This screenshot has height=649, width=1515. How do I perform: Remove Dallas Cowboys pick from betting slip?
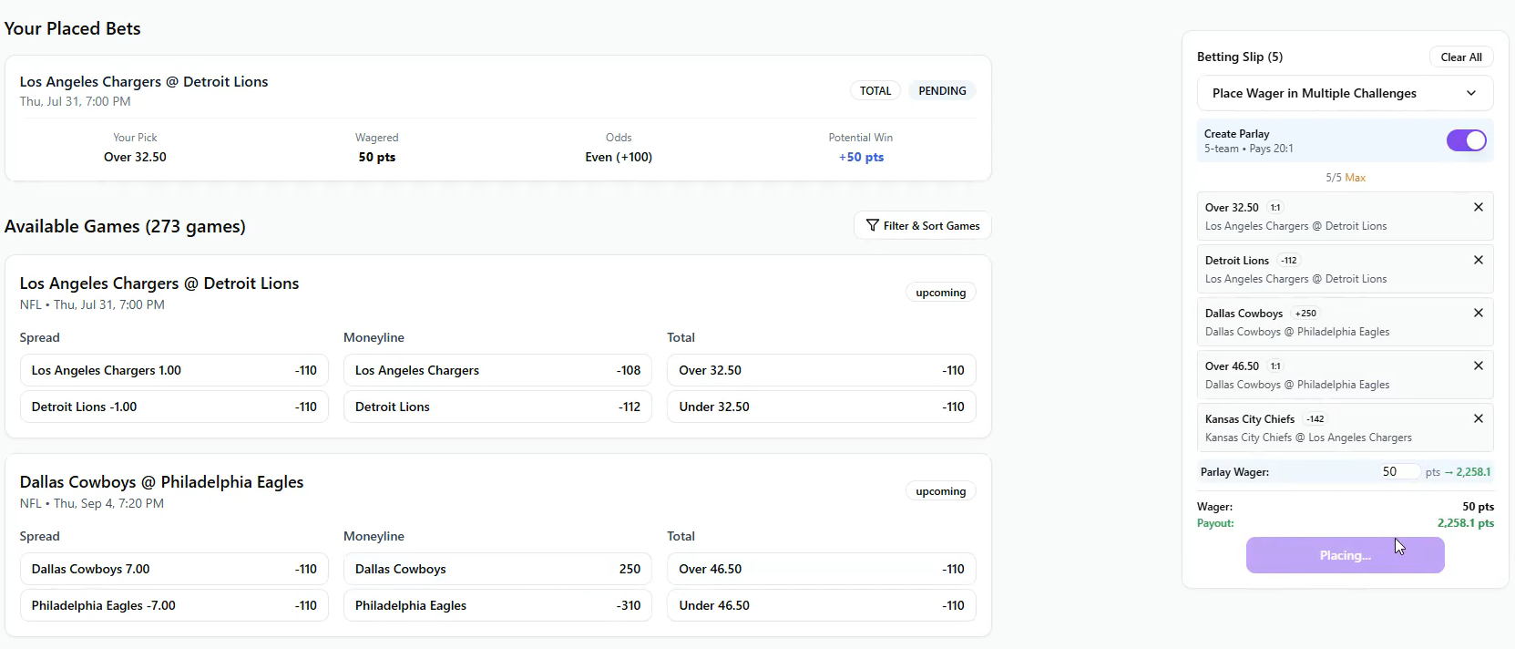pos(1478,314)
